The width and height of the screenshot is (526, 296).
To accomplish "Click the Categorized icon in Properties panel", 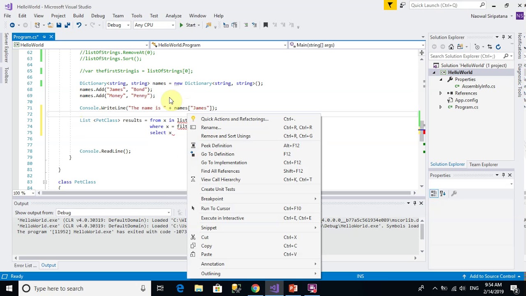I will pyautogui.click(x=434, y=193).
